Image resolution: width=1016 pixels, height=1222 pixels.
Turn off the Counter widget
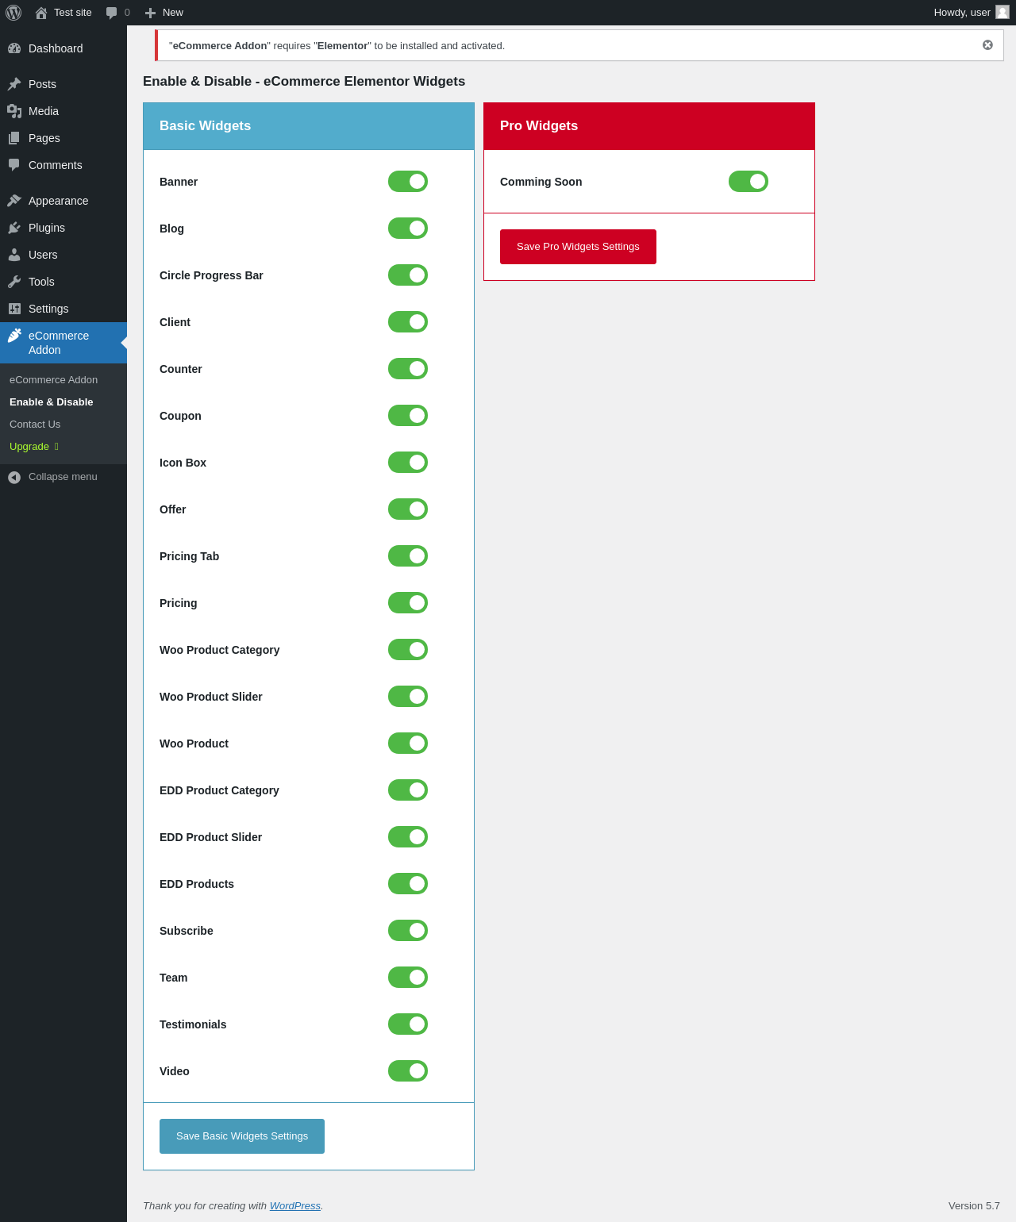(x=408, y=369)
